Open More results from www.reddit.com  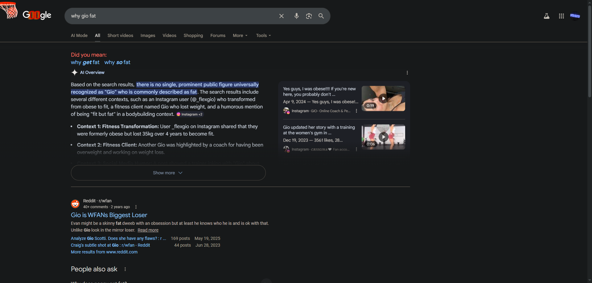104,252
